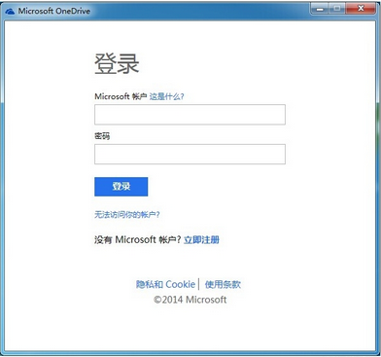Open the 隐私和 Cookie link
381x357 pixels.
[x=165, y=284]
